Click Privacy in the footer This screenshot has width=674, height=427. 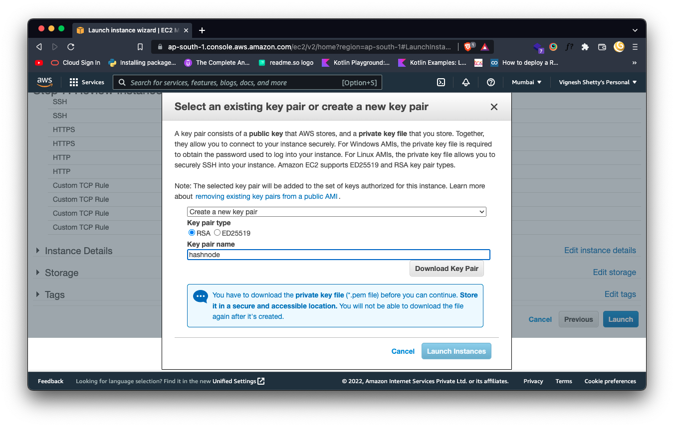(533, 381)
